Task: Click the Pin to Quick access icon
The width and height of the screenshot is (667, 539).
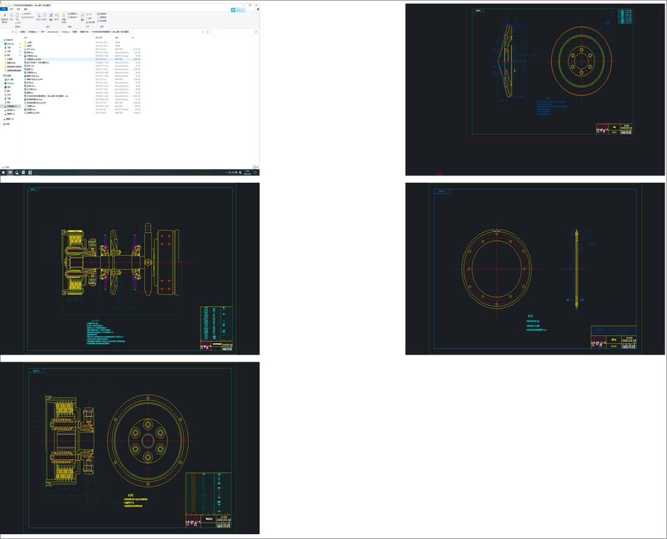Action: pos(5,16)
